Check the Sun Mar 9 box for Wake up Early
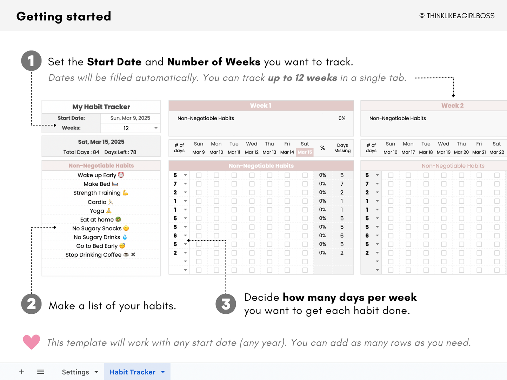The width and height of the screenshot is (507, 380). click(199, 175)
